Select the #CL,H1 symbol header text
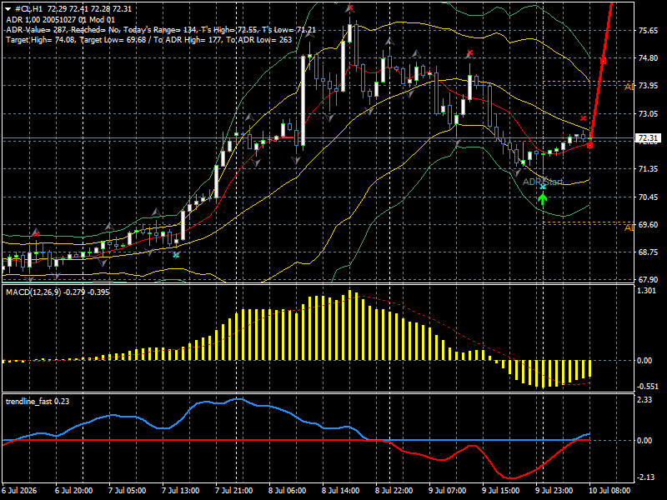Image resolution: width=667 pixels, height=500 pixels. click(x=29, y=9)
